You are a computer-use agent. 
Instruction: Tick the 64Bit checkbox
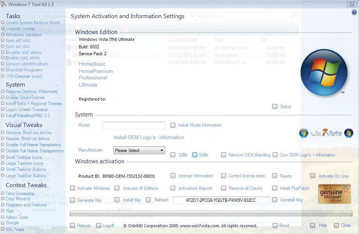(195, 155)
